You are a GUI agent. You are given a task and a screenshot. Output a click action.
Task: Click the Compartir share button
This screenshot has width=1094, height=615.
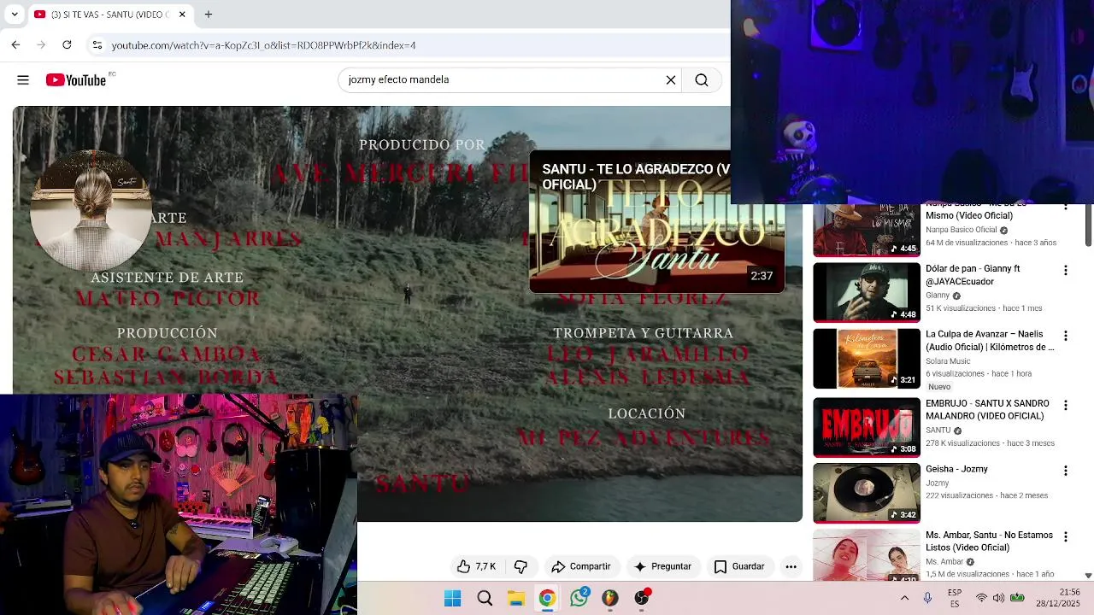581,566
